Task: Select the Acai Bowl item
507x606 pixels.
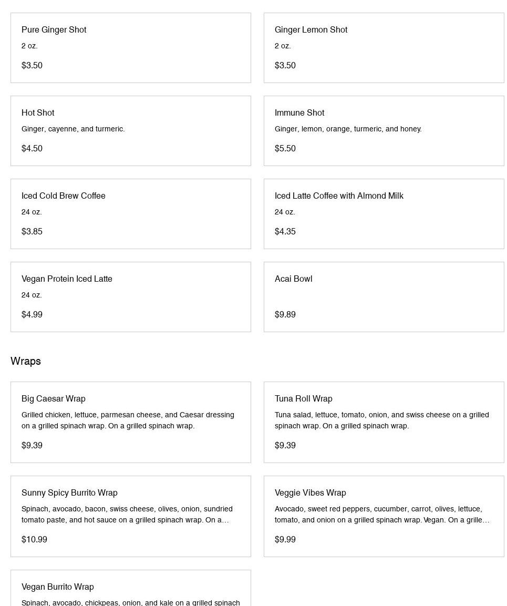Action: (x=384, y=297)
